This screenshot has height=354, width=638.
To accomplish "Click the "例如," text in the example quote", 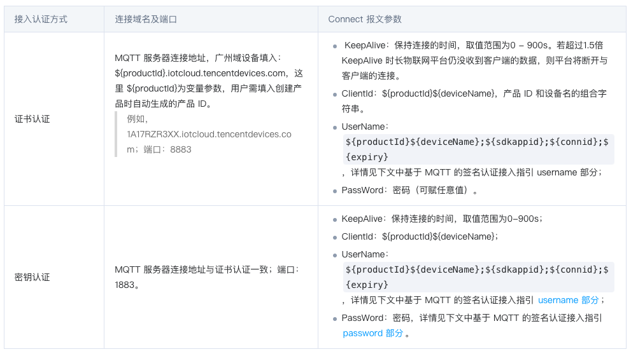I will pos(138,119).
